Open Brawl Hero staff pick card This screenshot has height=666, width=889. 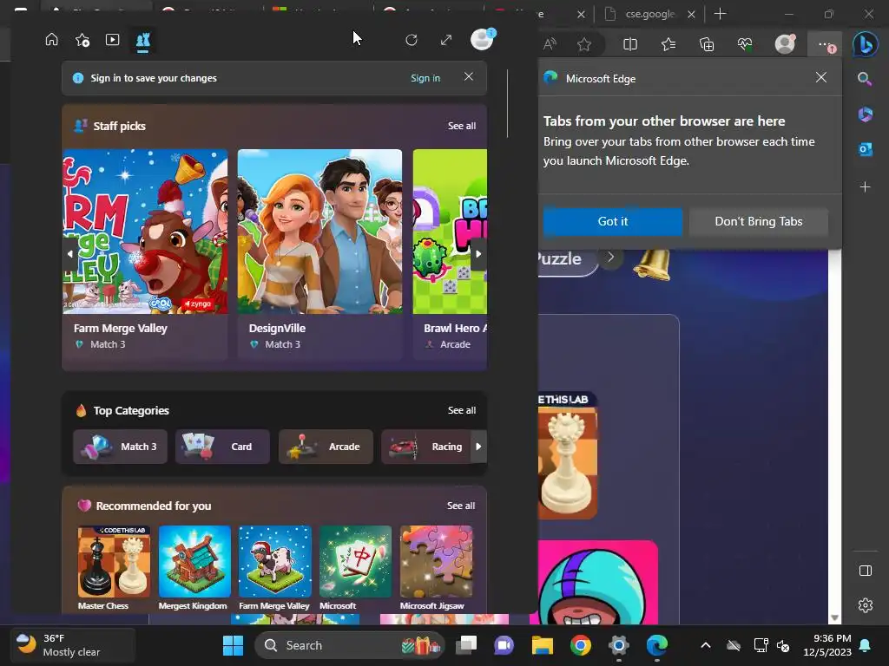(x=450, y=254)
